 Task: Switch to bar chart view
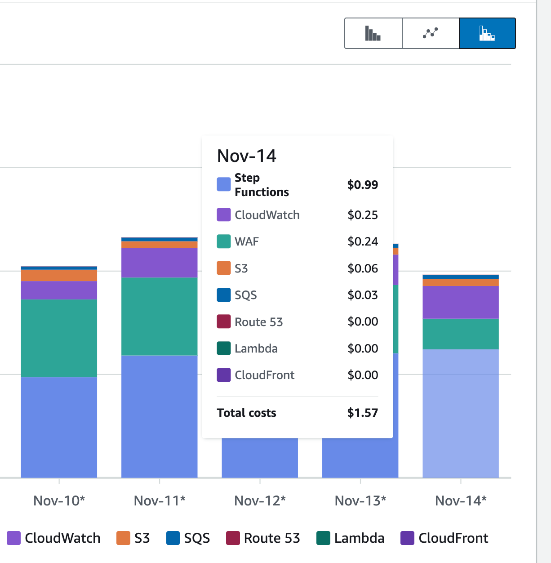point(373,33)
